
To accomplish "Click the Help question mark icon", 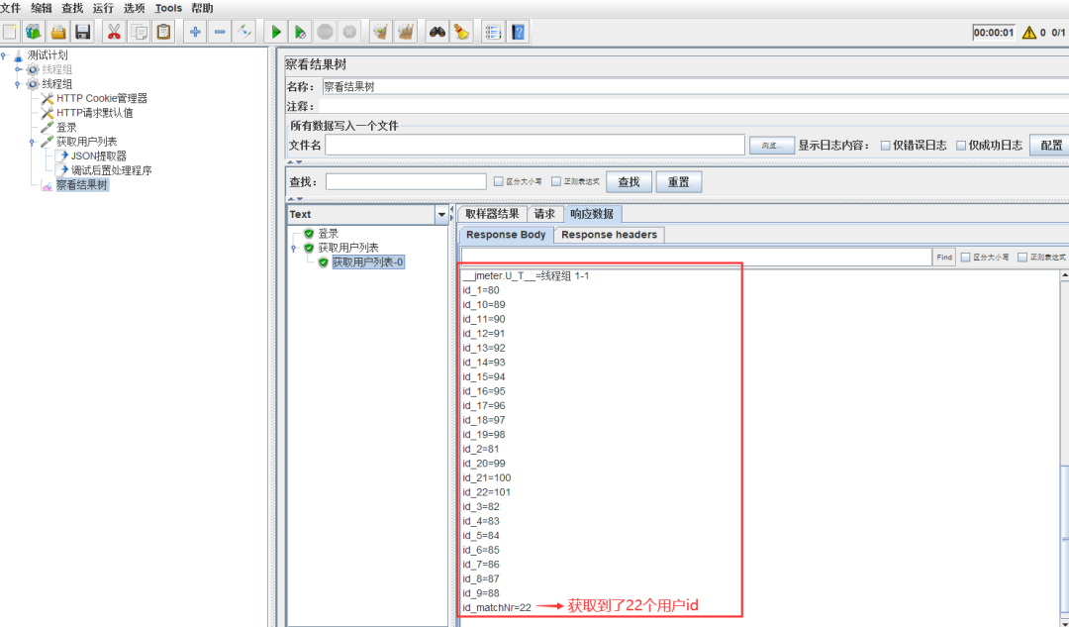I will (518, 33).
